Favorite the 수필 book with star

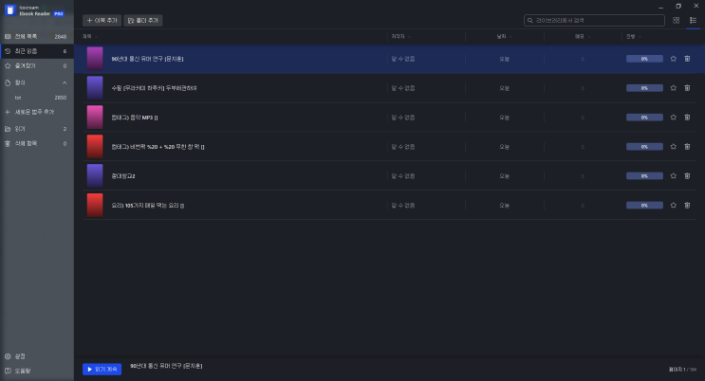coord(673,88)
